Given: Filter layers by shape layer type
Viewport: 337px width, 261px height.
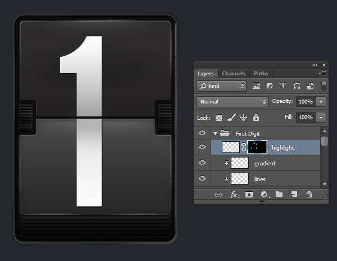Looking at the screenshot, I should [297, 86].
